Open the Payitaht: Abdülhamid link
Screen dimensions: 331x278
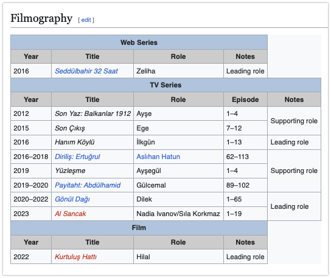[88, 185]
